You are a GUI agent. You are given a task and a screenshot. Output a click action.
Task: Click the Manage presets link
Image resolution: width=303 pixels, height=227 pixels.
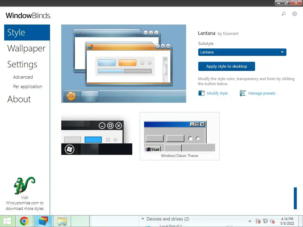click(262, 93)
